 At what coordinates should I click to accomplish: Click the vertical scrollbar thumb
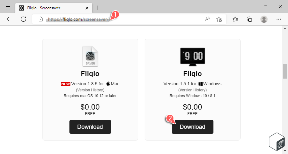coord(285,71)
